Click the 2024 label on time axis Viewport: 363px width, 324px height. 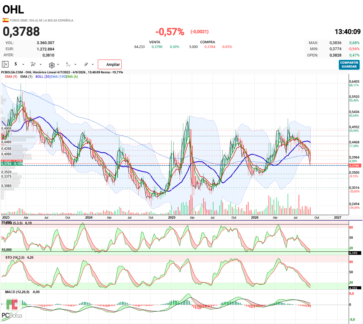[89, 218]
